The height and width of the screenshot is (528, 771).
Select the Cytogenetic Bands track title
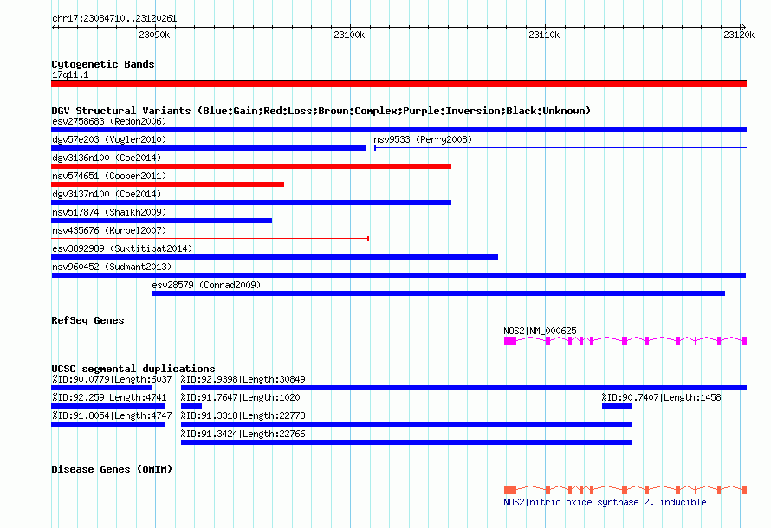[103, 64]
